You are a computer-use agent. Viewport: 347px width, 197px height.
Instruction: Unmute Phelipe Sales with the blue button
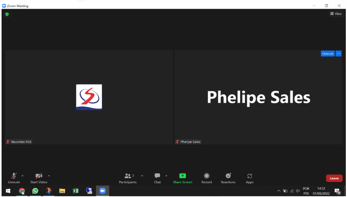point(328,54)
